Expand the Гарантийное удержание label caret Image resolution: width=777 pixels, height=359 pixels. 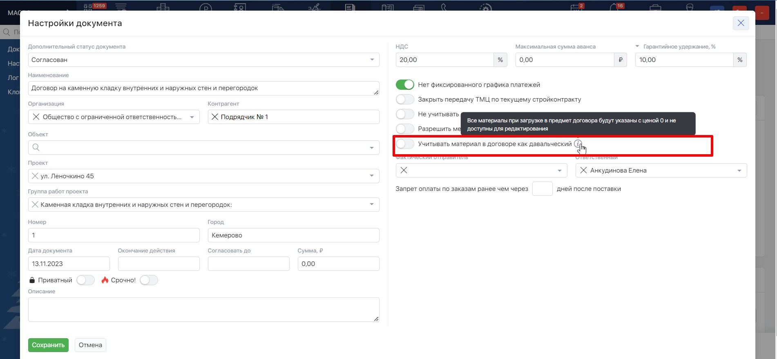pos(637,47)
